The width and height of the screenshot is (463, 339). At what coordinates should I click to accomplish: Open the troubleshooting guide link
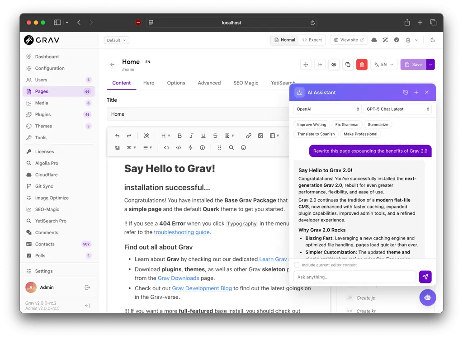182,232
